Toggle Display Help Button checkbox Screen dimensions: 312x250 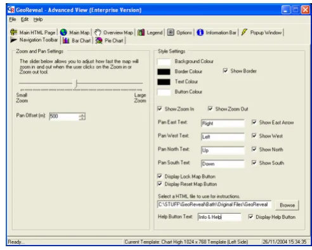pyautogui.click(x=250, y=217)
